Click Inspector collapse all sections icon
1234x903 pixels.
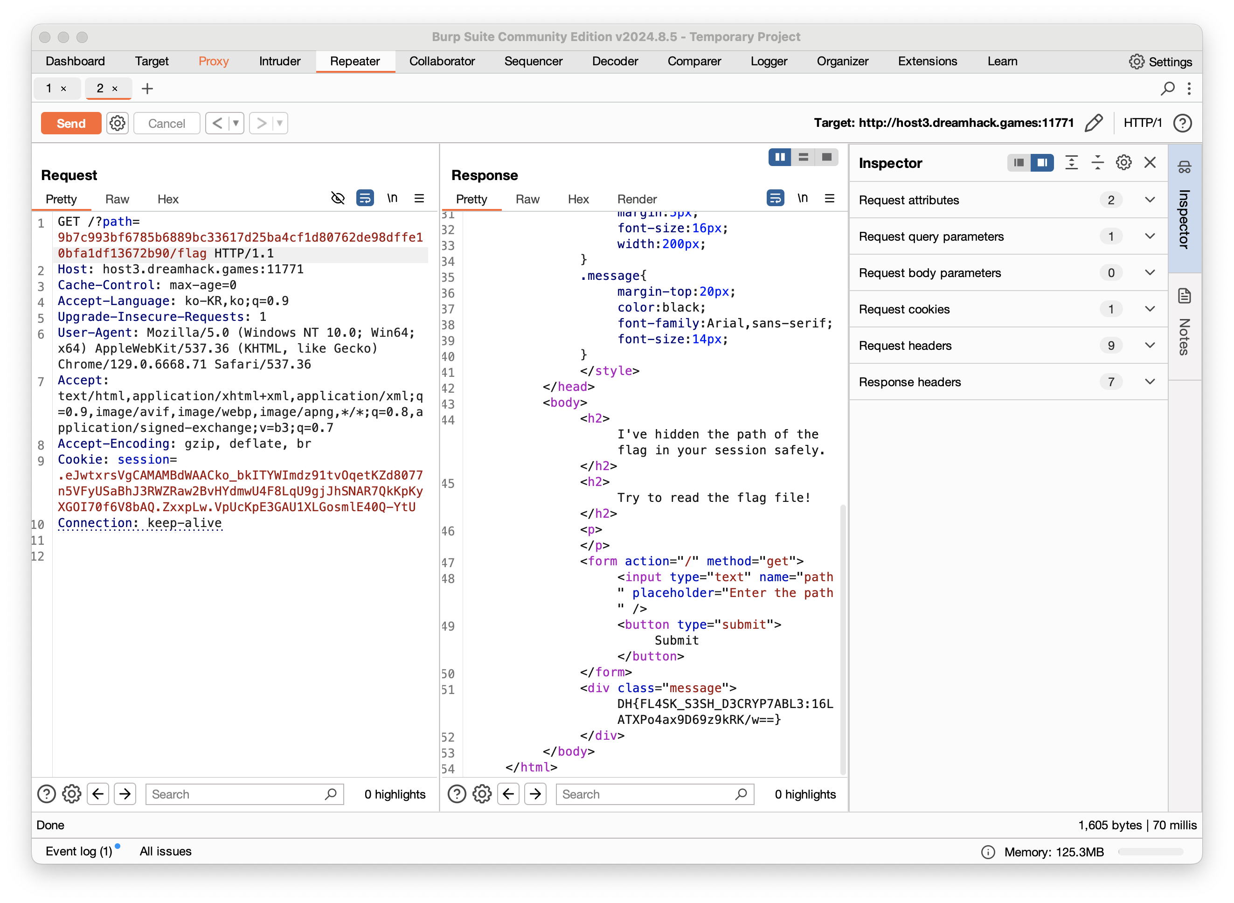click(1097, 162)
